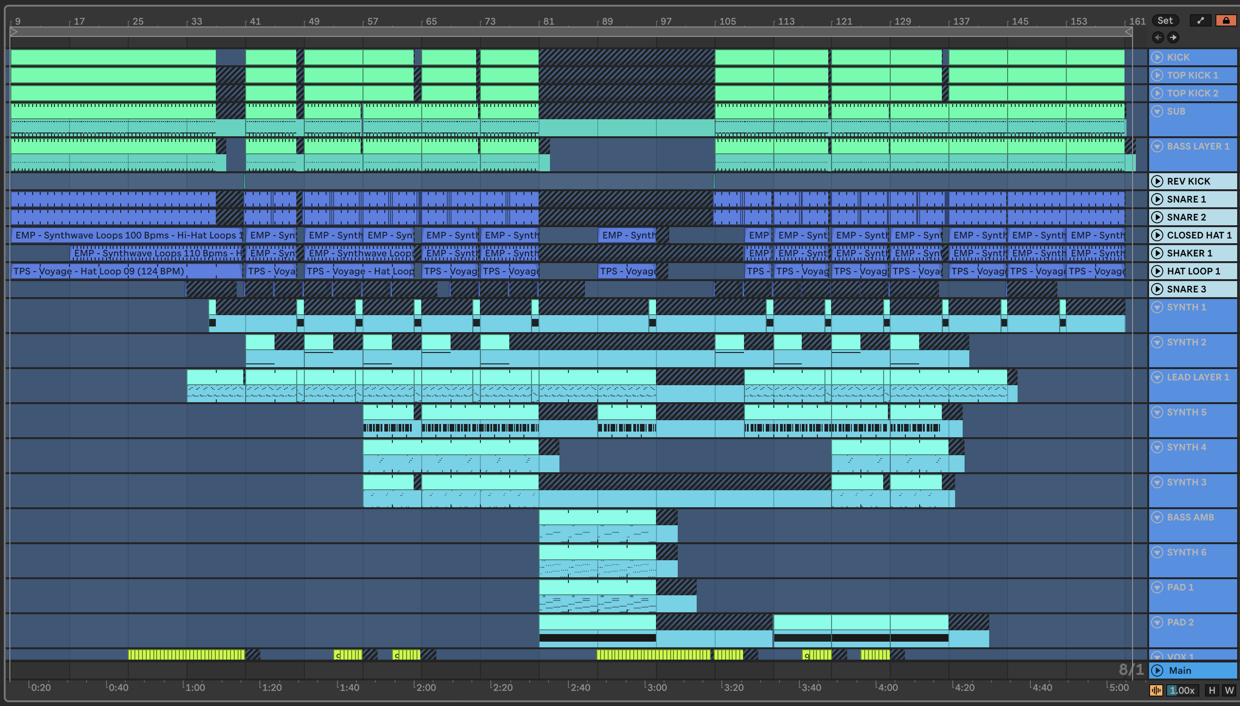Click the loop brace end marker
Image resolution: width=1240 pixels, height=706 pixels.
coord(1128,32)
